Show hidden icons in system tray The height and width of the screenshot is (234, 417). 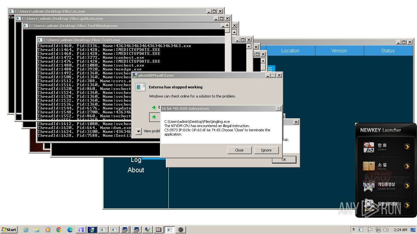(354, 229)
